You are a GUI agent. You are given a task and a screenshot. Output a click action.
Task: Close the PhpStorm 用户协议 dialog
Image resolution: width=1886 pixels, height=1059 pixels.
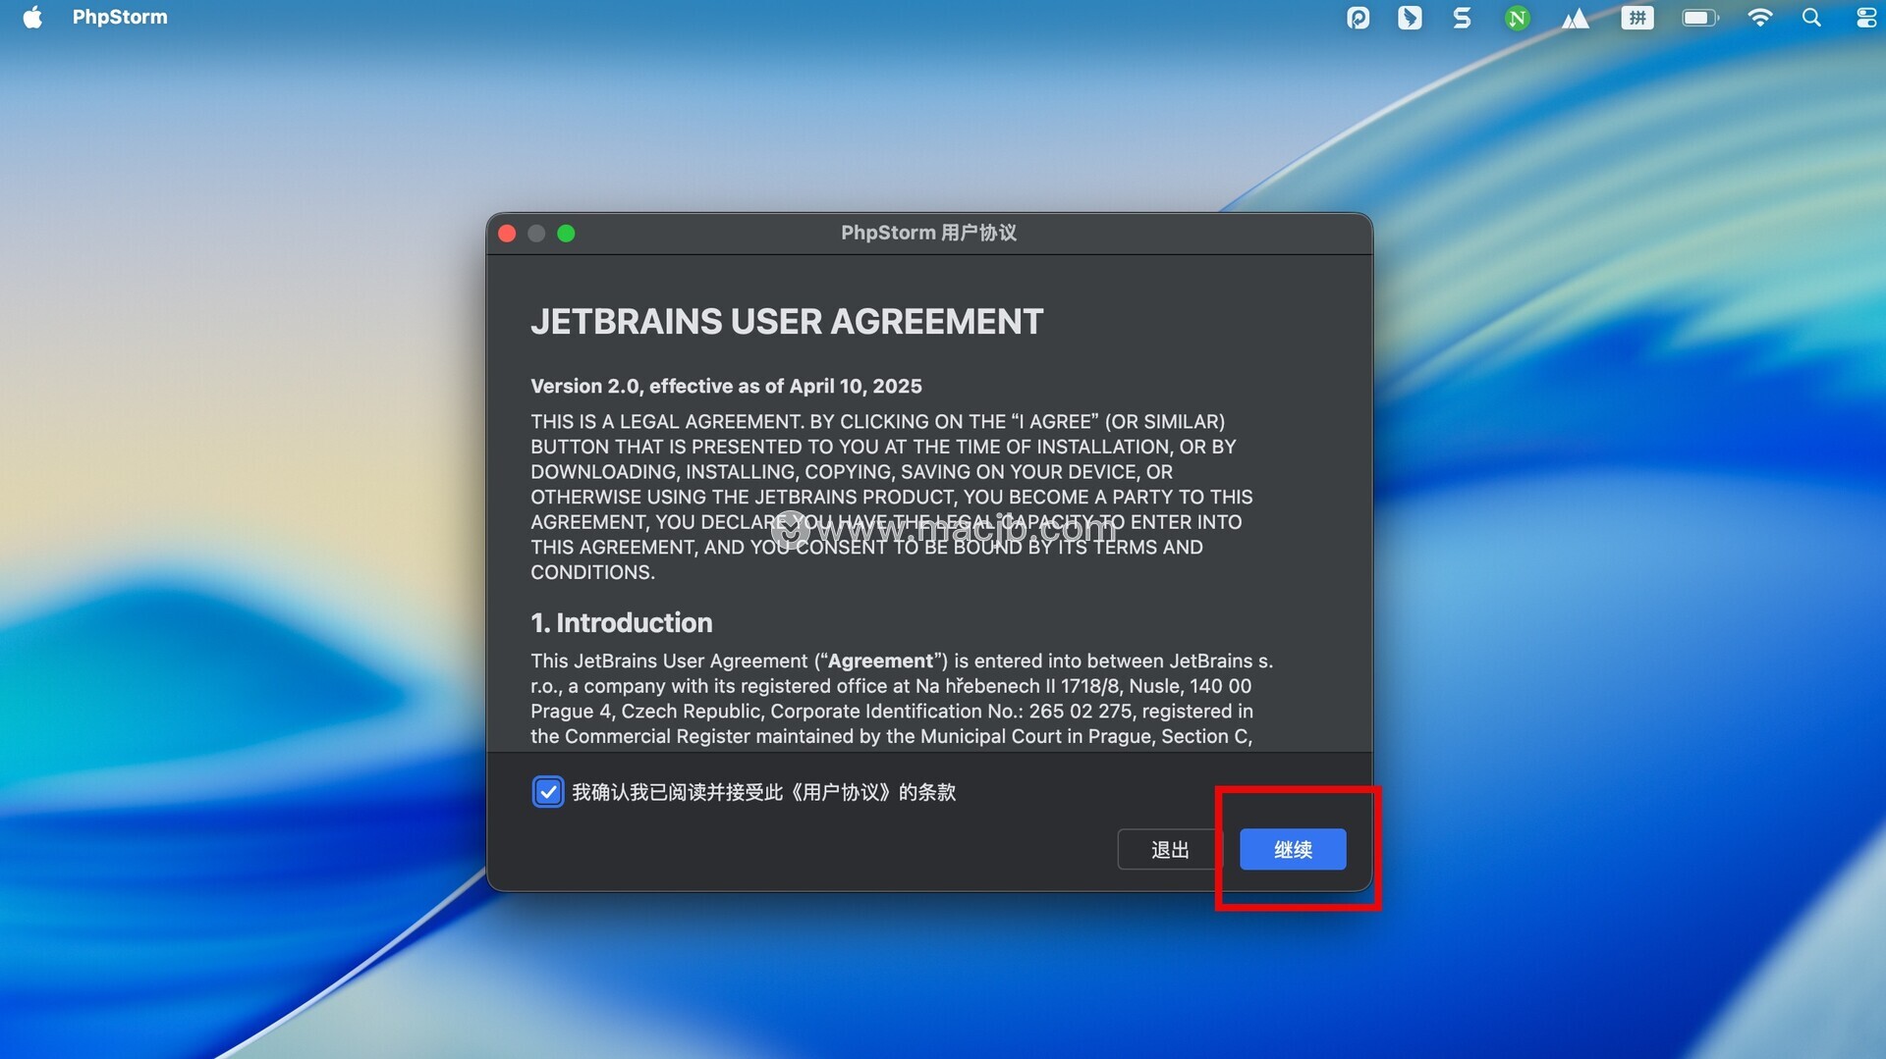pyautogui.click(x=507, y=233)
